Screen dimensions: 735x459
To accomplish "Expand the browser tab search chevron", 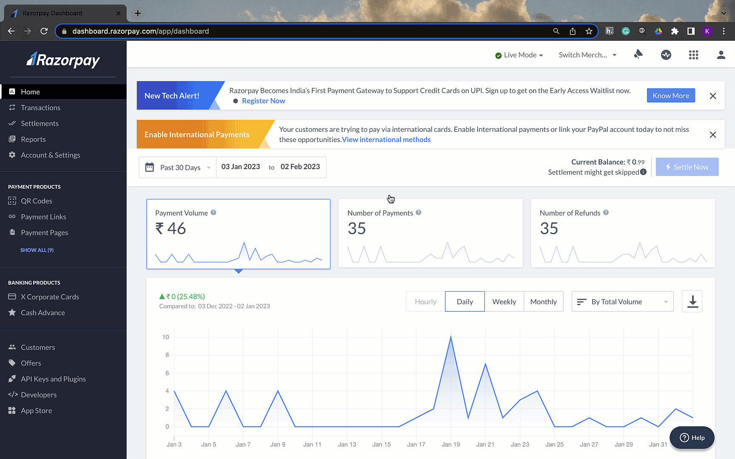I will [x=724, y=13].
